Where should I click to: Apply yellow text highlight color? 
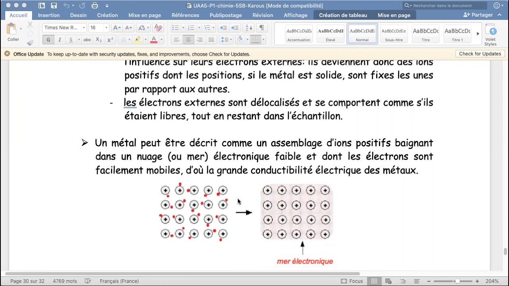click(138, 40)
